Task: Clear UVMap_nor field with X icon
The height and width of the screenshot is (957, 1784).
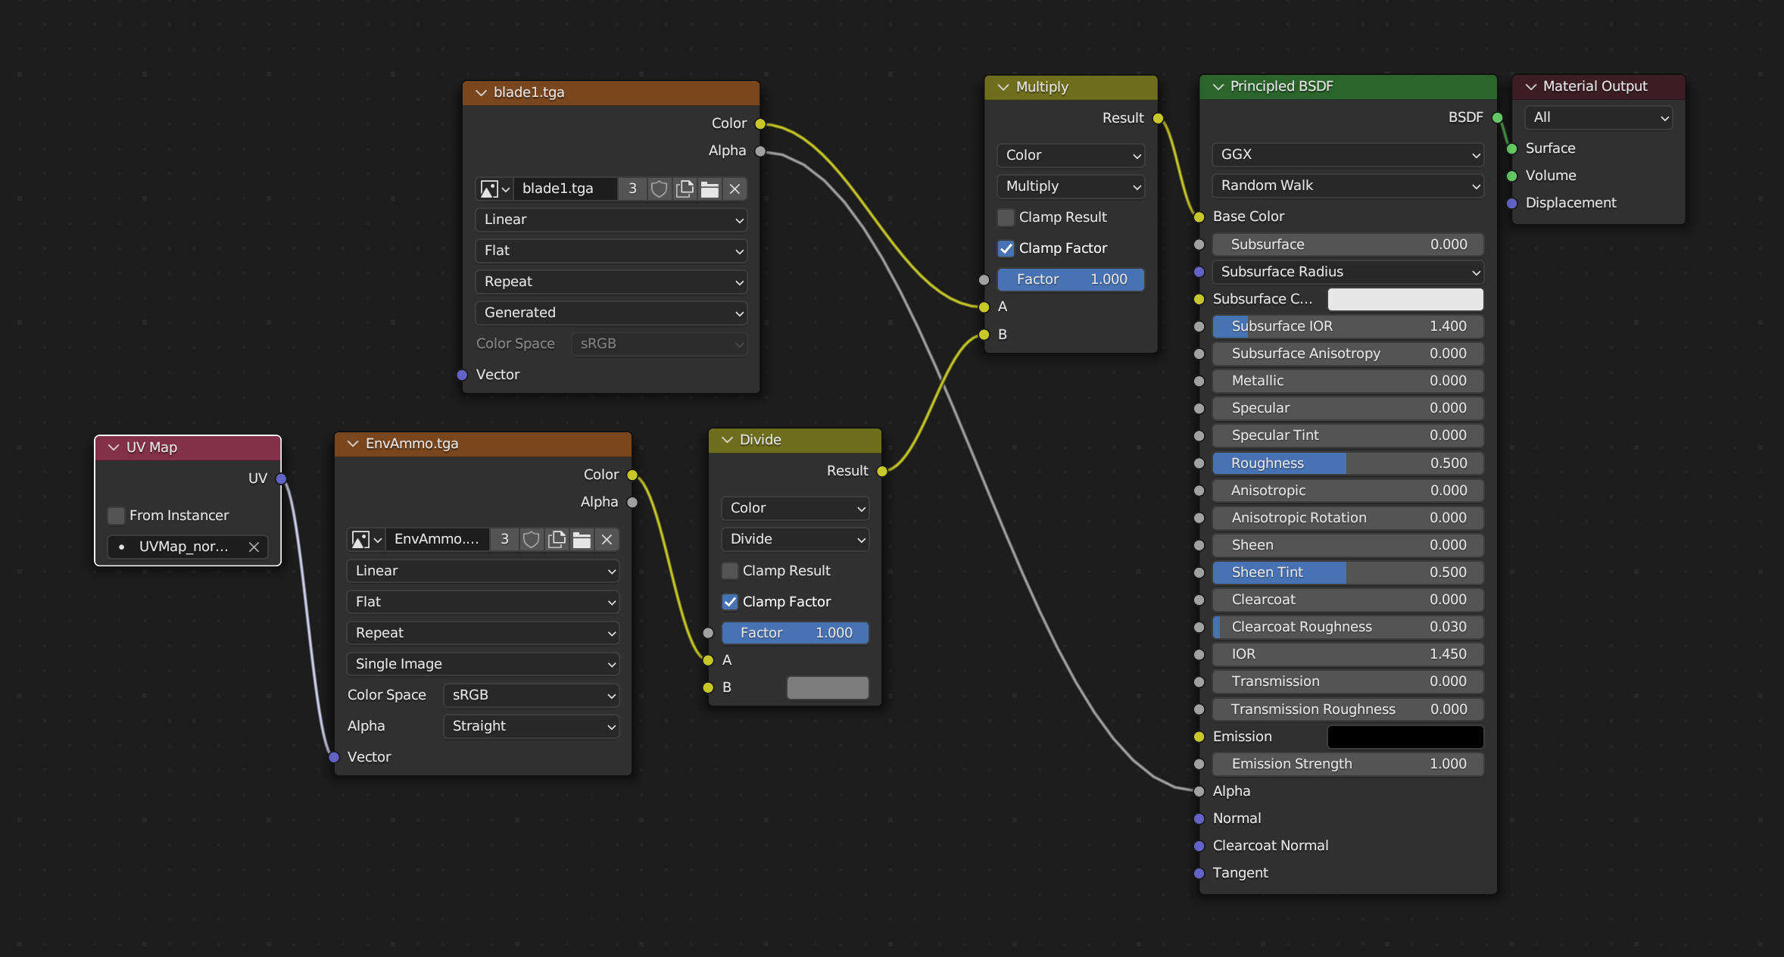Action: (254, 547)
